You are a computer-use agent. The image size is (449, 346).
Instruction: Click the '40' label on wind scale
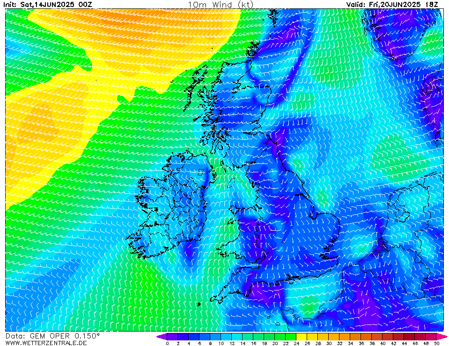point(383,343)
